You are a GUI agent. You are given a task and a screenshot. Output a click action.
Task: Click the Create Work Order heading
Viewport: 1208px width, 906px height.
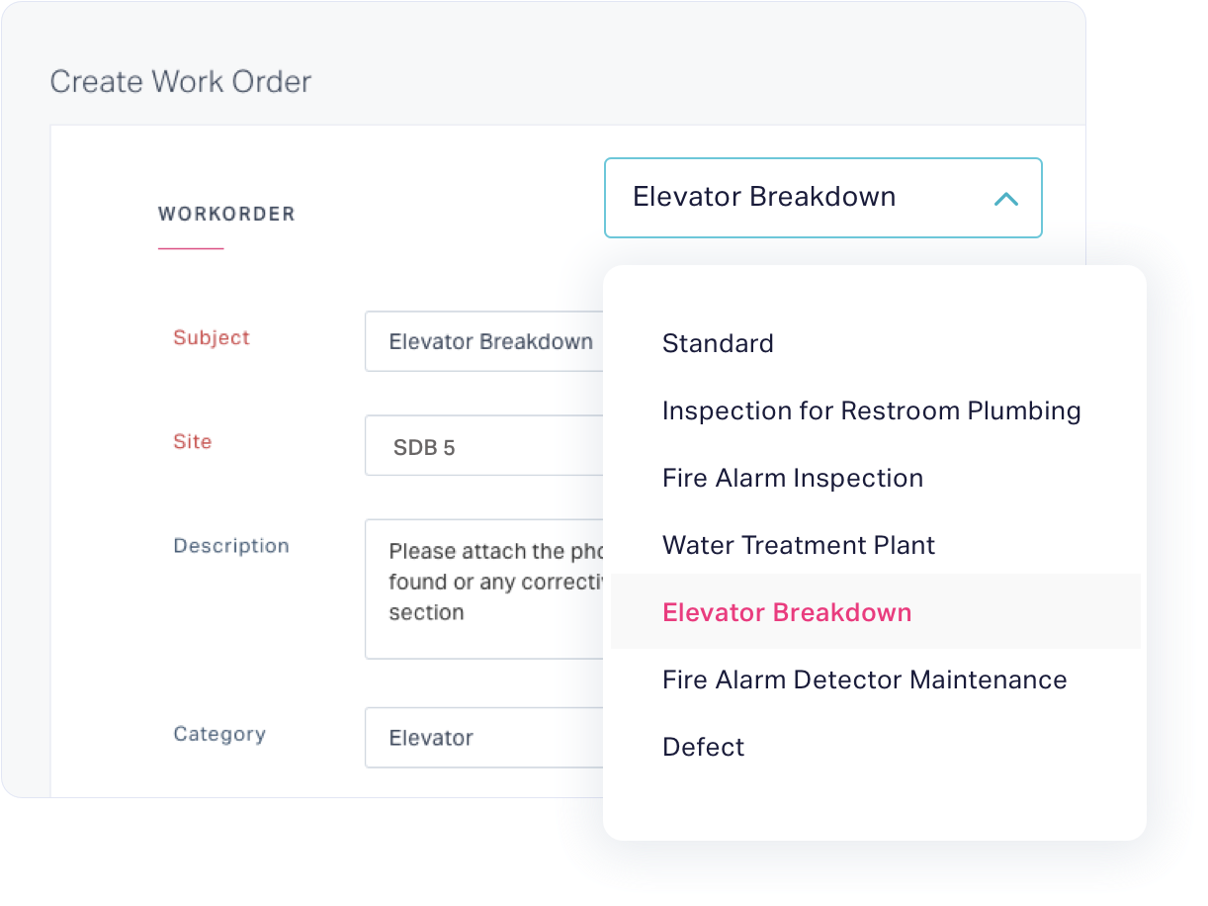181,81
